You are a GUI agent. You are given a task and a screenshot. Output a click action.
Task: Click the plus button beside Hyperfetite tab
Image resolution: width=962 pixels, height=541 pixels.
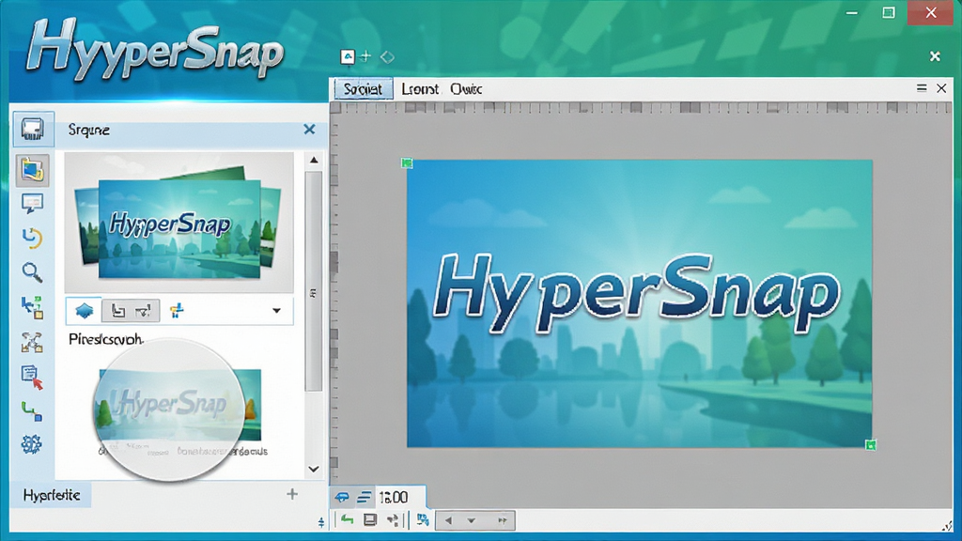pyautogui.click(x=292, y=494)
